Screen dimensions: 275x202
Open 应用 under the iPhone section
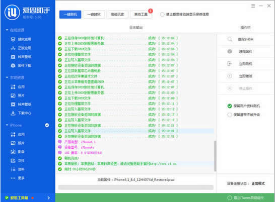(18, 135)
